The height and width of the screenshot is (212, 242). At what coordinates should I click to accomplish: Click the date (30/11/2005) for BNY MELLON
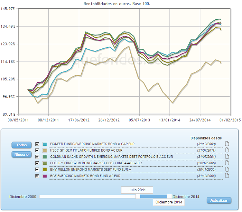pos(206,170)
